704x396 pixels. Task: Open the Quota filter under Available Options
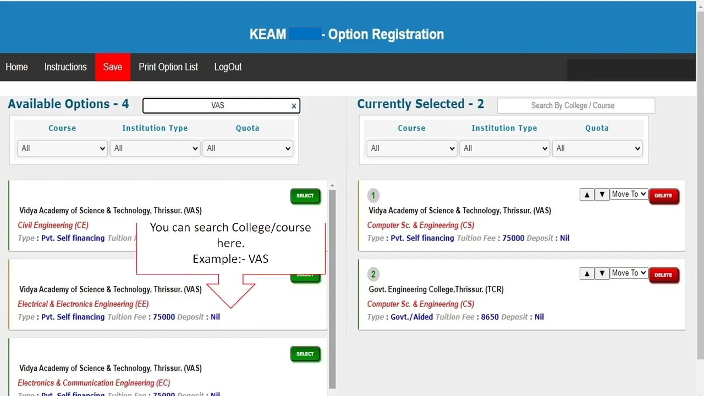pos(248,148)
